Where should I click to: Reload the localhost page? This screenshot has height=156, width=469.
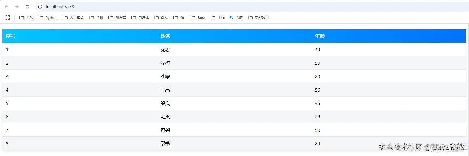click(x=27, y=7)
